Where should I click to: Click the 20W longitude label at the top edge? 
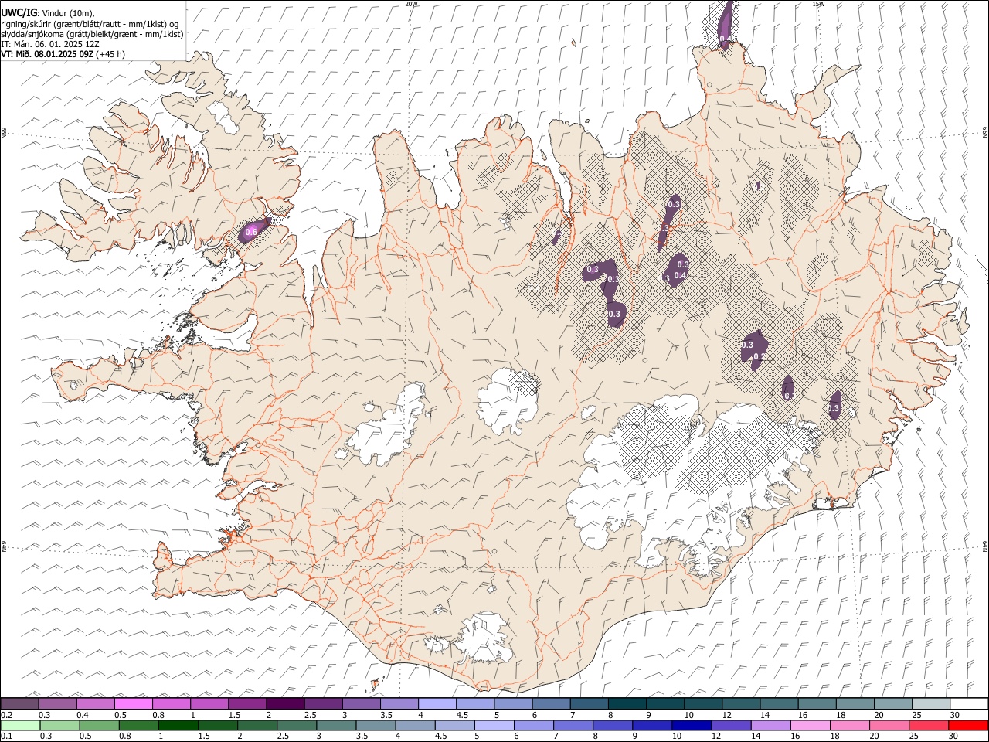click(x=411, y=4)
